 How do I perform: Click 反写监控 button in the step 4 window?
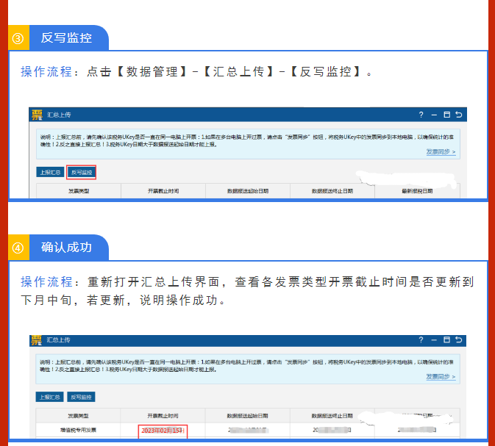(82, 397)
